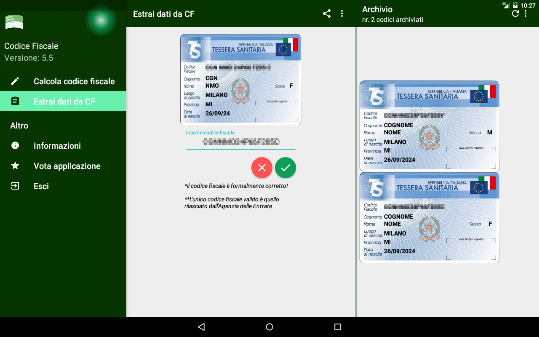Click the NMO name value on preview card
The image size is (539, 337).
coord(212,86)
